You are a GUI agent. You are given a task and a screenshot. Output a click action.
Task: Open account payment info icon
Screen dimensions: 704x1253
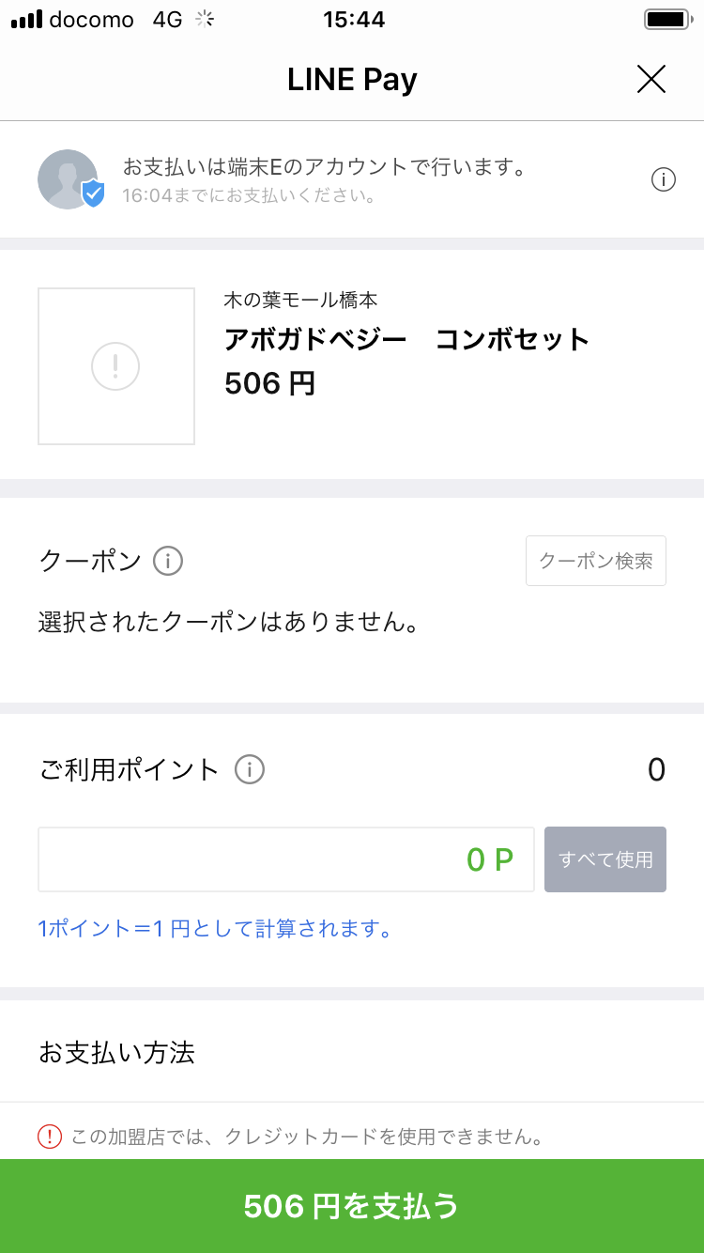click(x=664, y=179)
